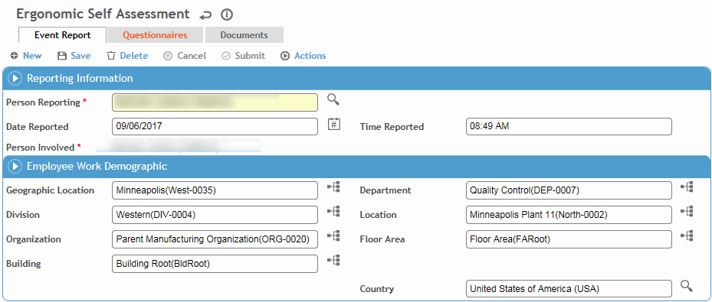Open the info icon next to Ergonomic Self Assessment

227,15
